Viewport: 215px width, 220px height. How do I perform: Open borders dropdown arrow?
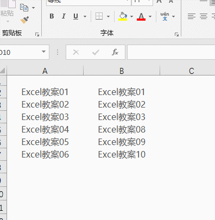coord(108,16)
